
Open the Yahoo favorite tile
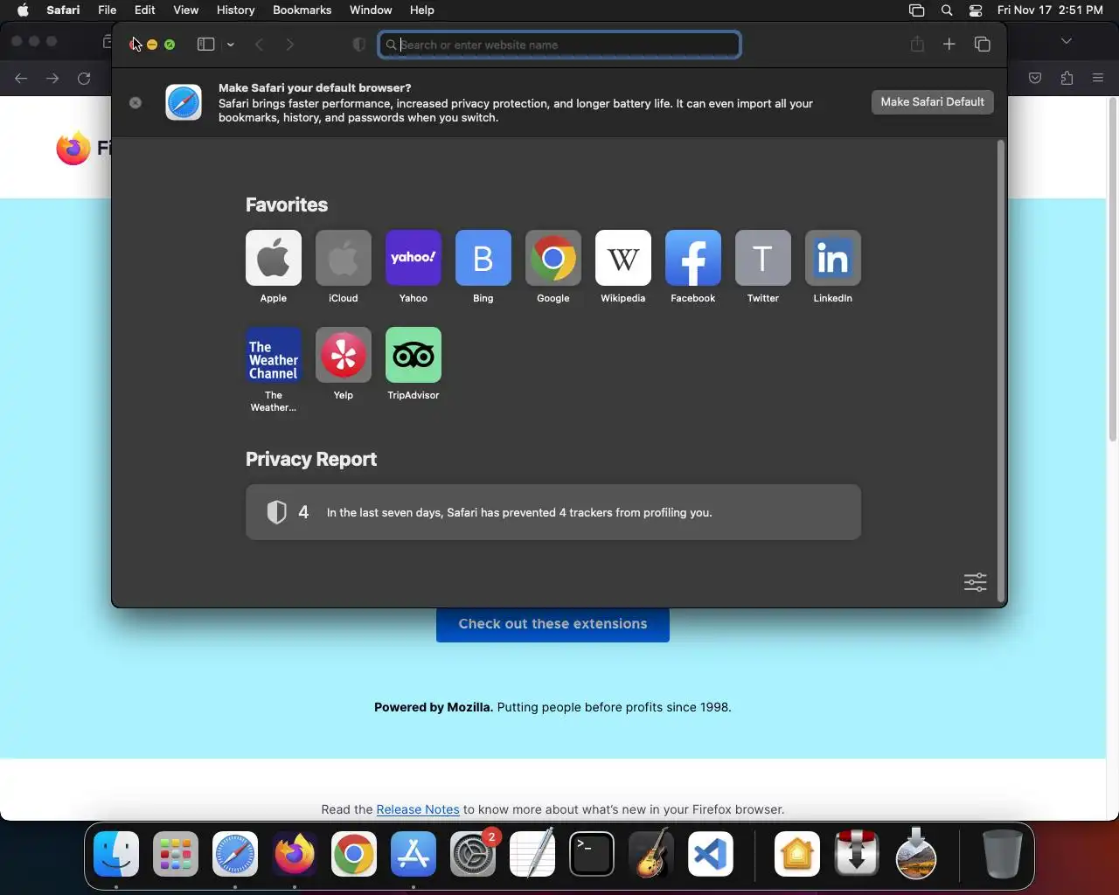pos(414,258)
